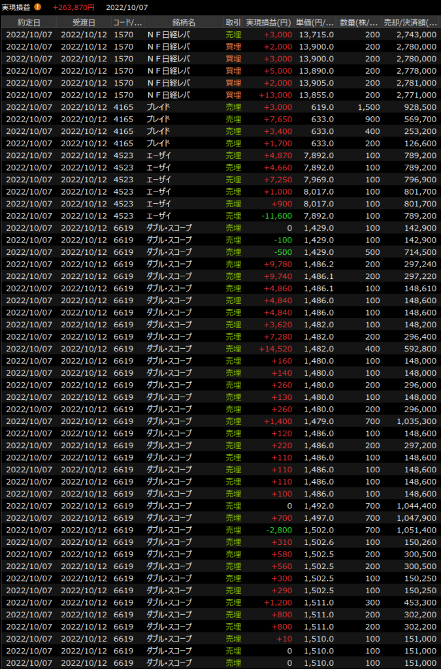The height and width of the screenshot is (669, 441).
Task: Sort by the 受渡日 column header
Action: 84,22
